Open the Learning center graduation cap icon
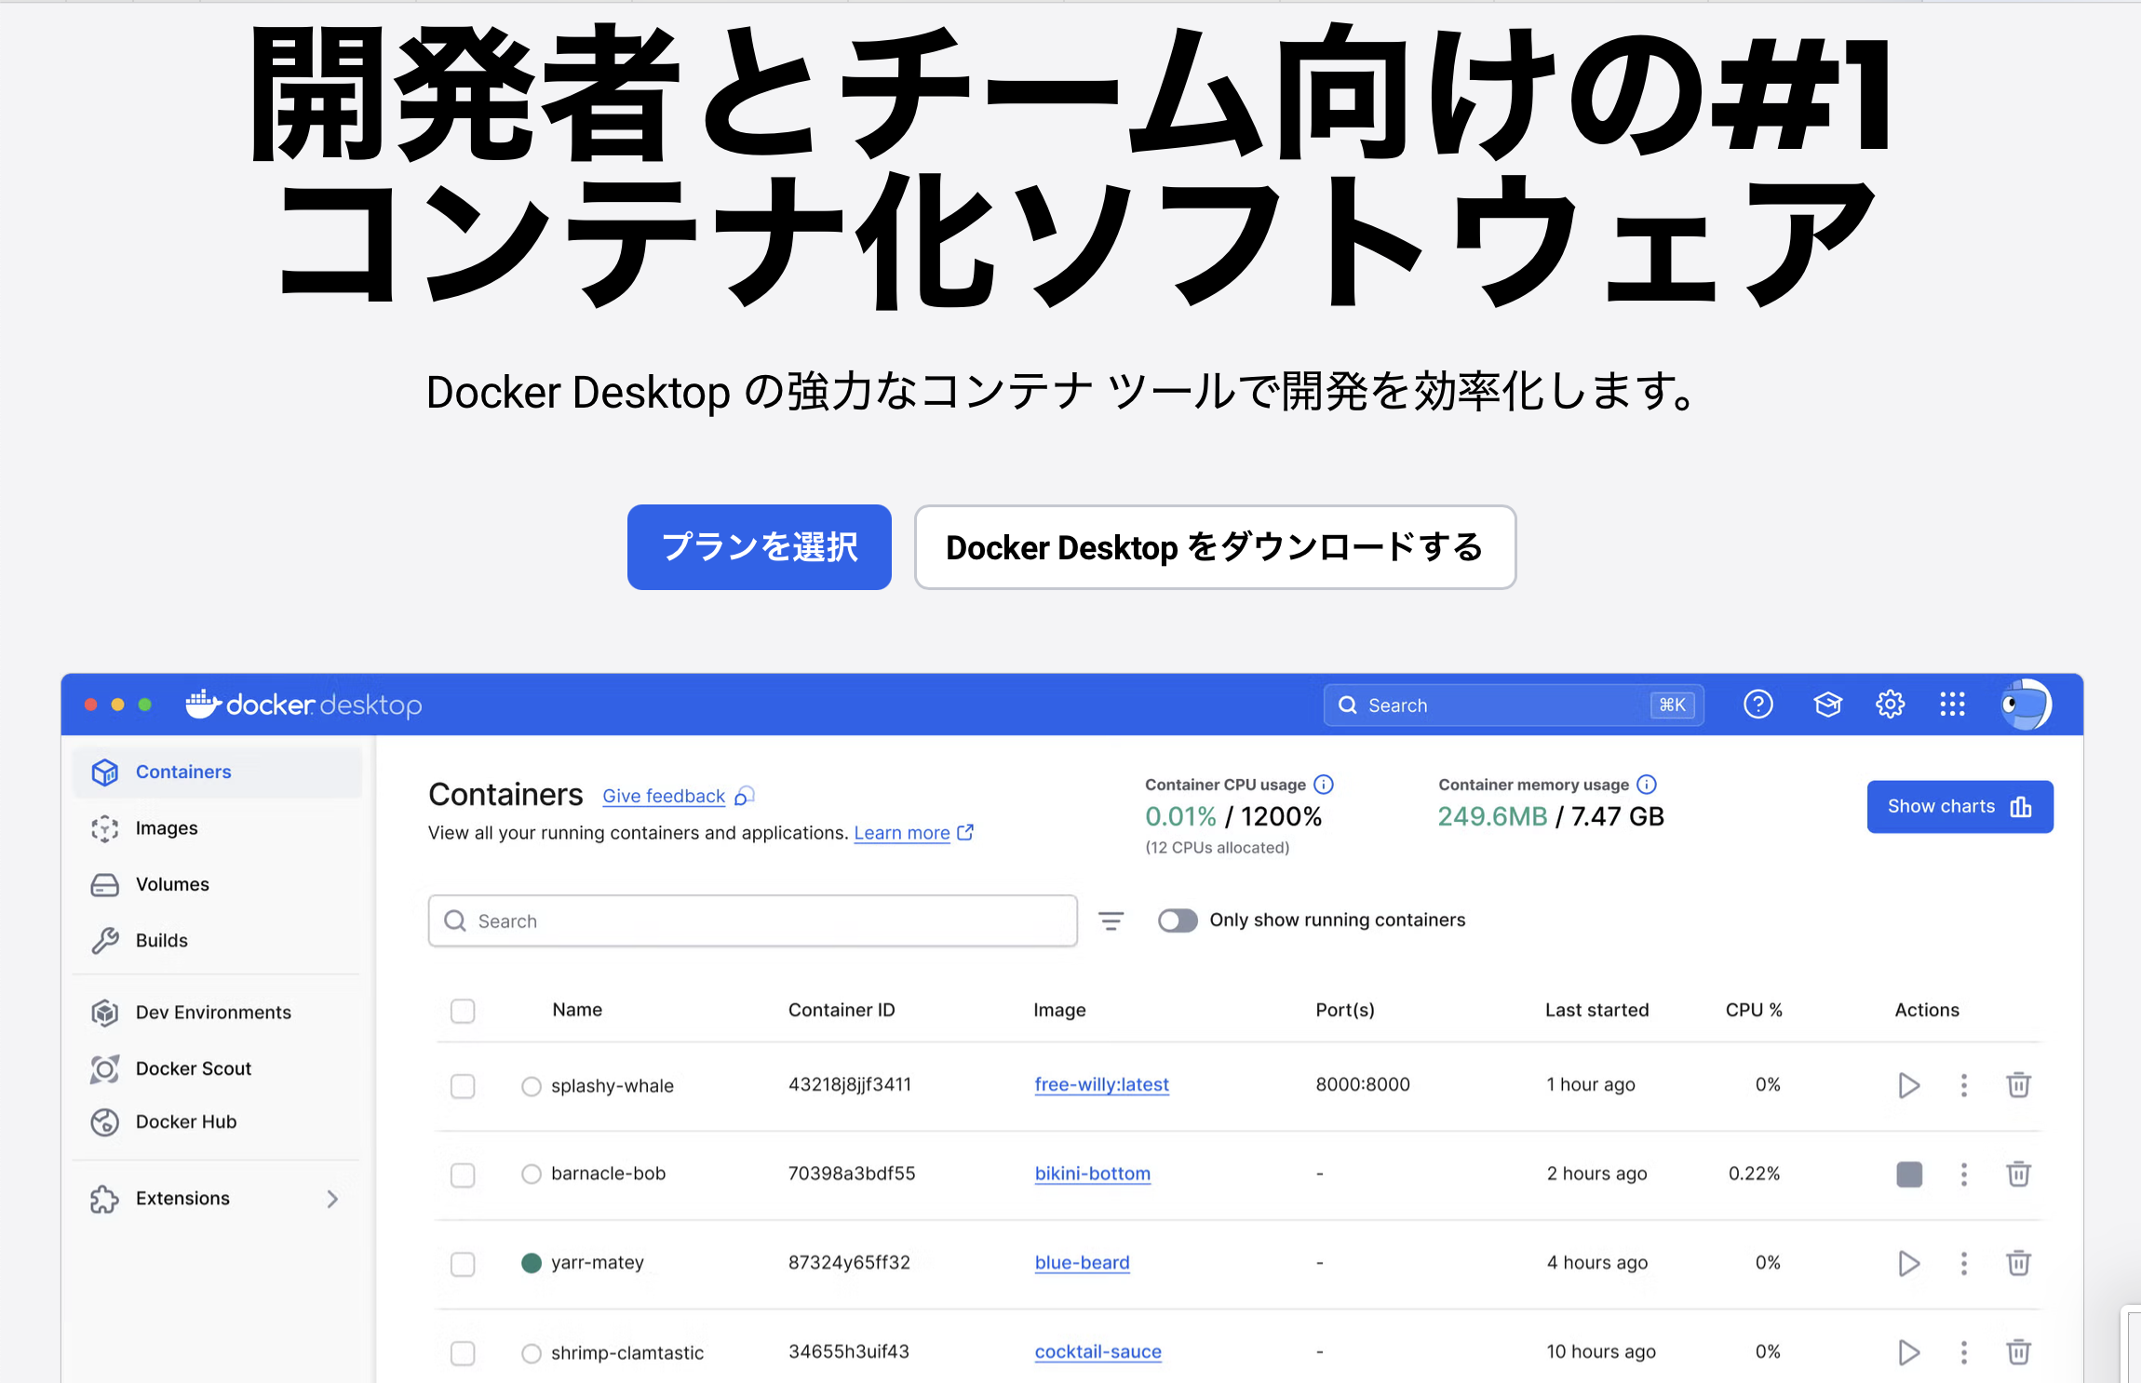 pyautogui.click(x=1827, y=705)
